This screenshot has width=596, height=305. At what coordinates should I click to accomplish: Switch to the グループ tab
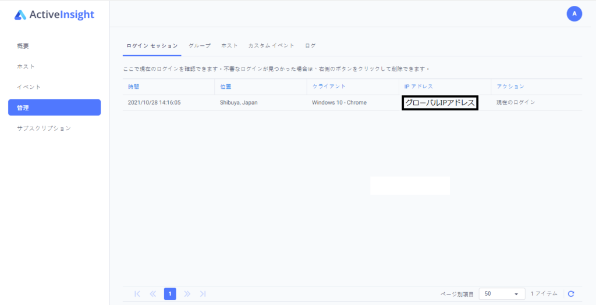point(200,45)
